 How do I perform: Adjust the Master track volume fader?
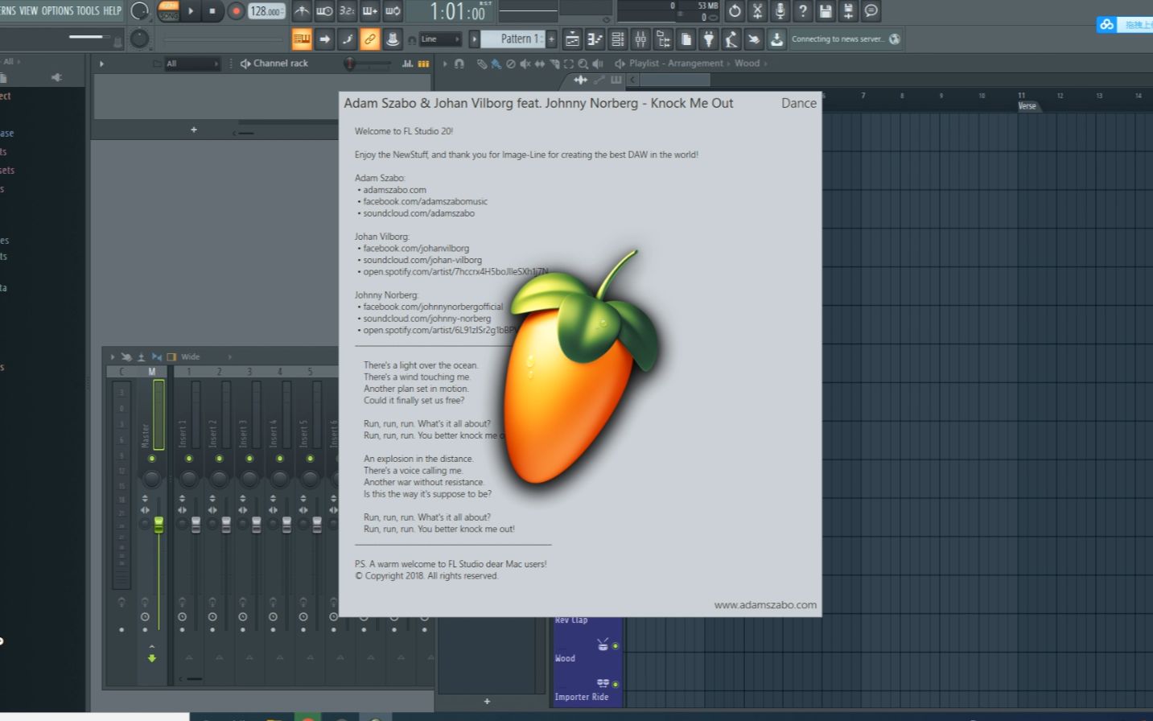point(159,525)
